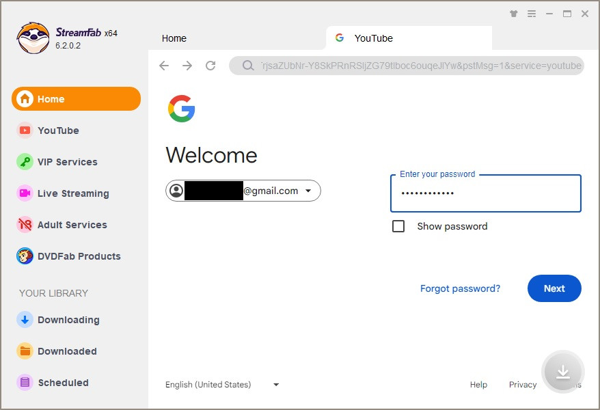The height and width of the screenshot is (410, 600).
Task: Click the 6.2.0.2 version number
Action: tap(68, 46)
